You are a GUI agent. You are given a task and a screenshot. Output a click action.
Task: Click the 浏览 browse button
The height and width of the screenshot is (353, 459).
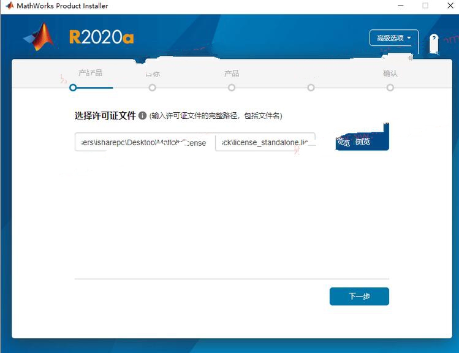tap(362, 142)
